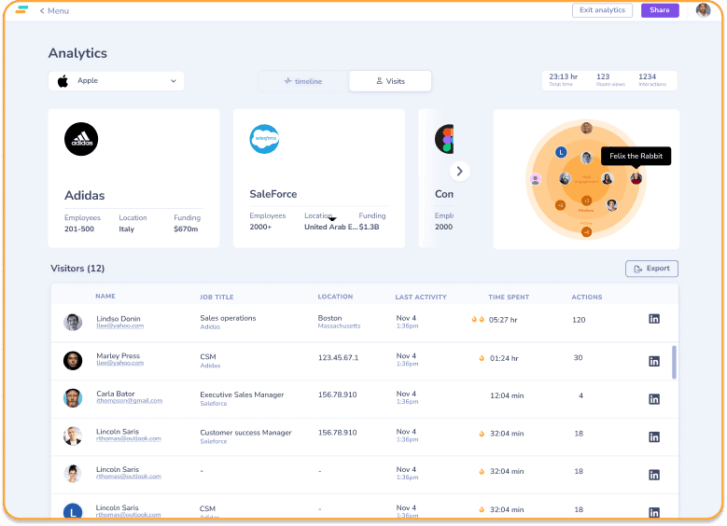Click the $670m funding value on Adidas card
The height and width of the screenshot is (526, 727).
186,228
